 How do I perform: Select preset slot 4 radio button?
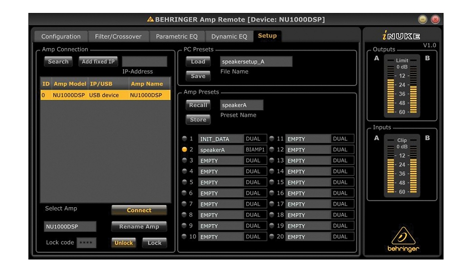tap(184, 171)
